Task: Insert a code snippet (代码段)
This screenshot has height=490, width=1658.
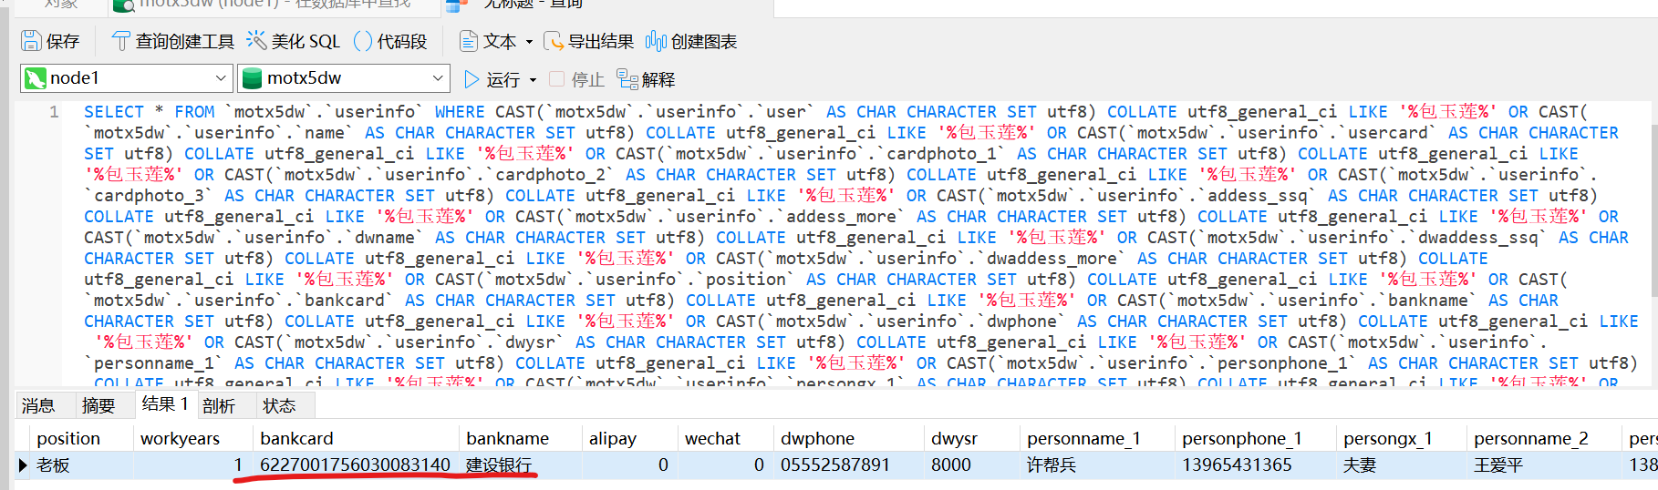Action: tap(389, 41)
